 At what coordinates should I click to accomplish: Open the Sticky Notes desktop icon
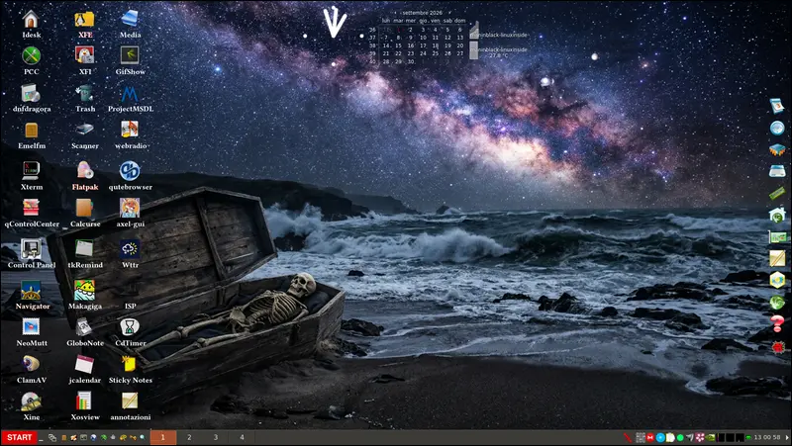point(130,364)
